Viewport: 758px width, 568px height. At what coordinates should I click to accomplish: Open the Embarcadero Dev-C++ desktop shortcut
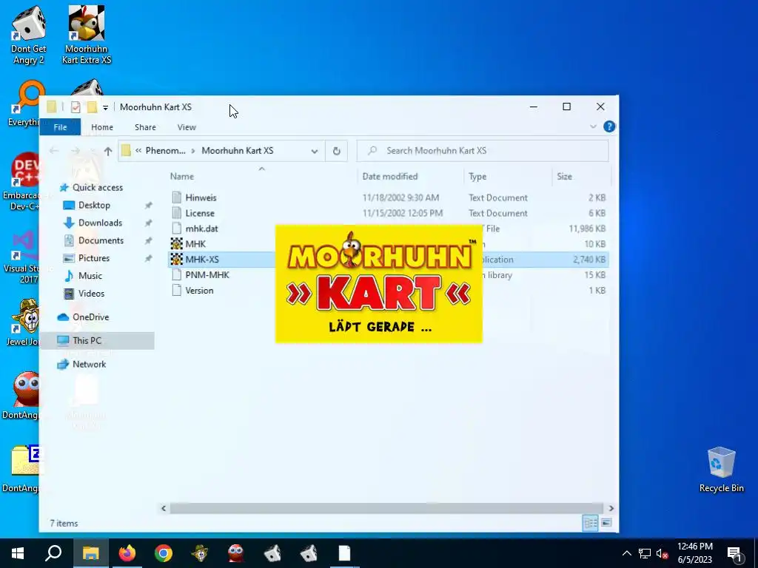21,182
